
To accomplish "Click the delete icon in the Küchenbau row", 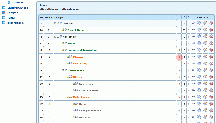I will (211, 84).
